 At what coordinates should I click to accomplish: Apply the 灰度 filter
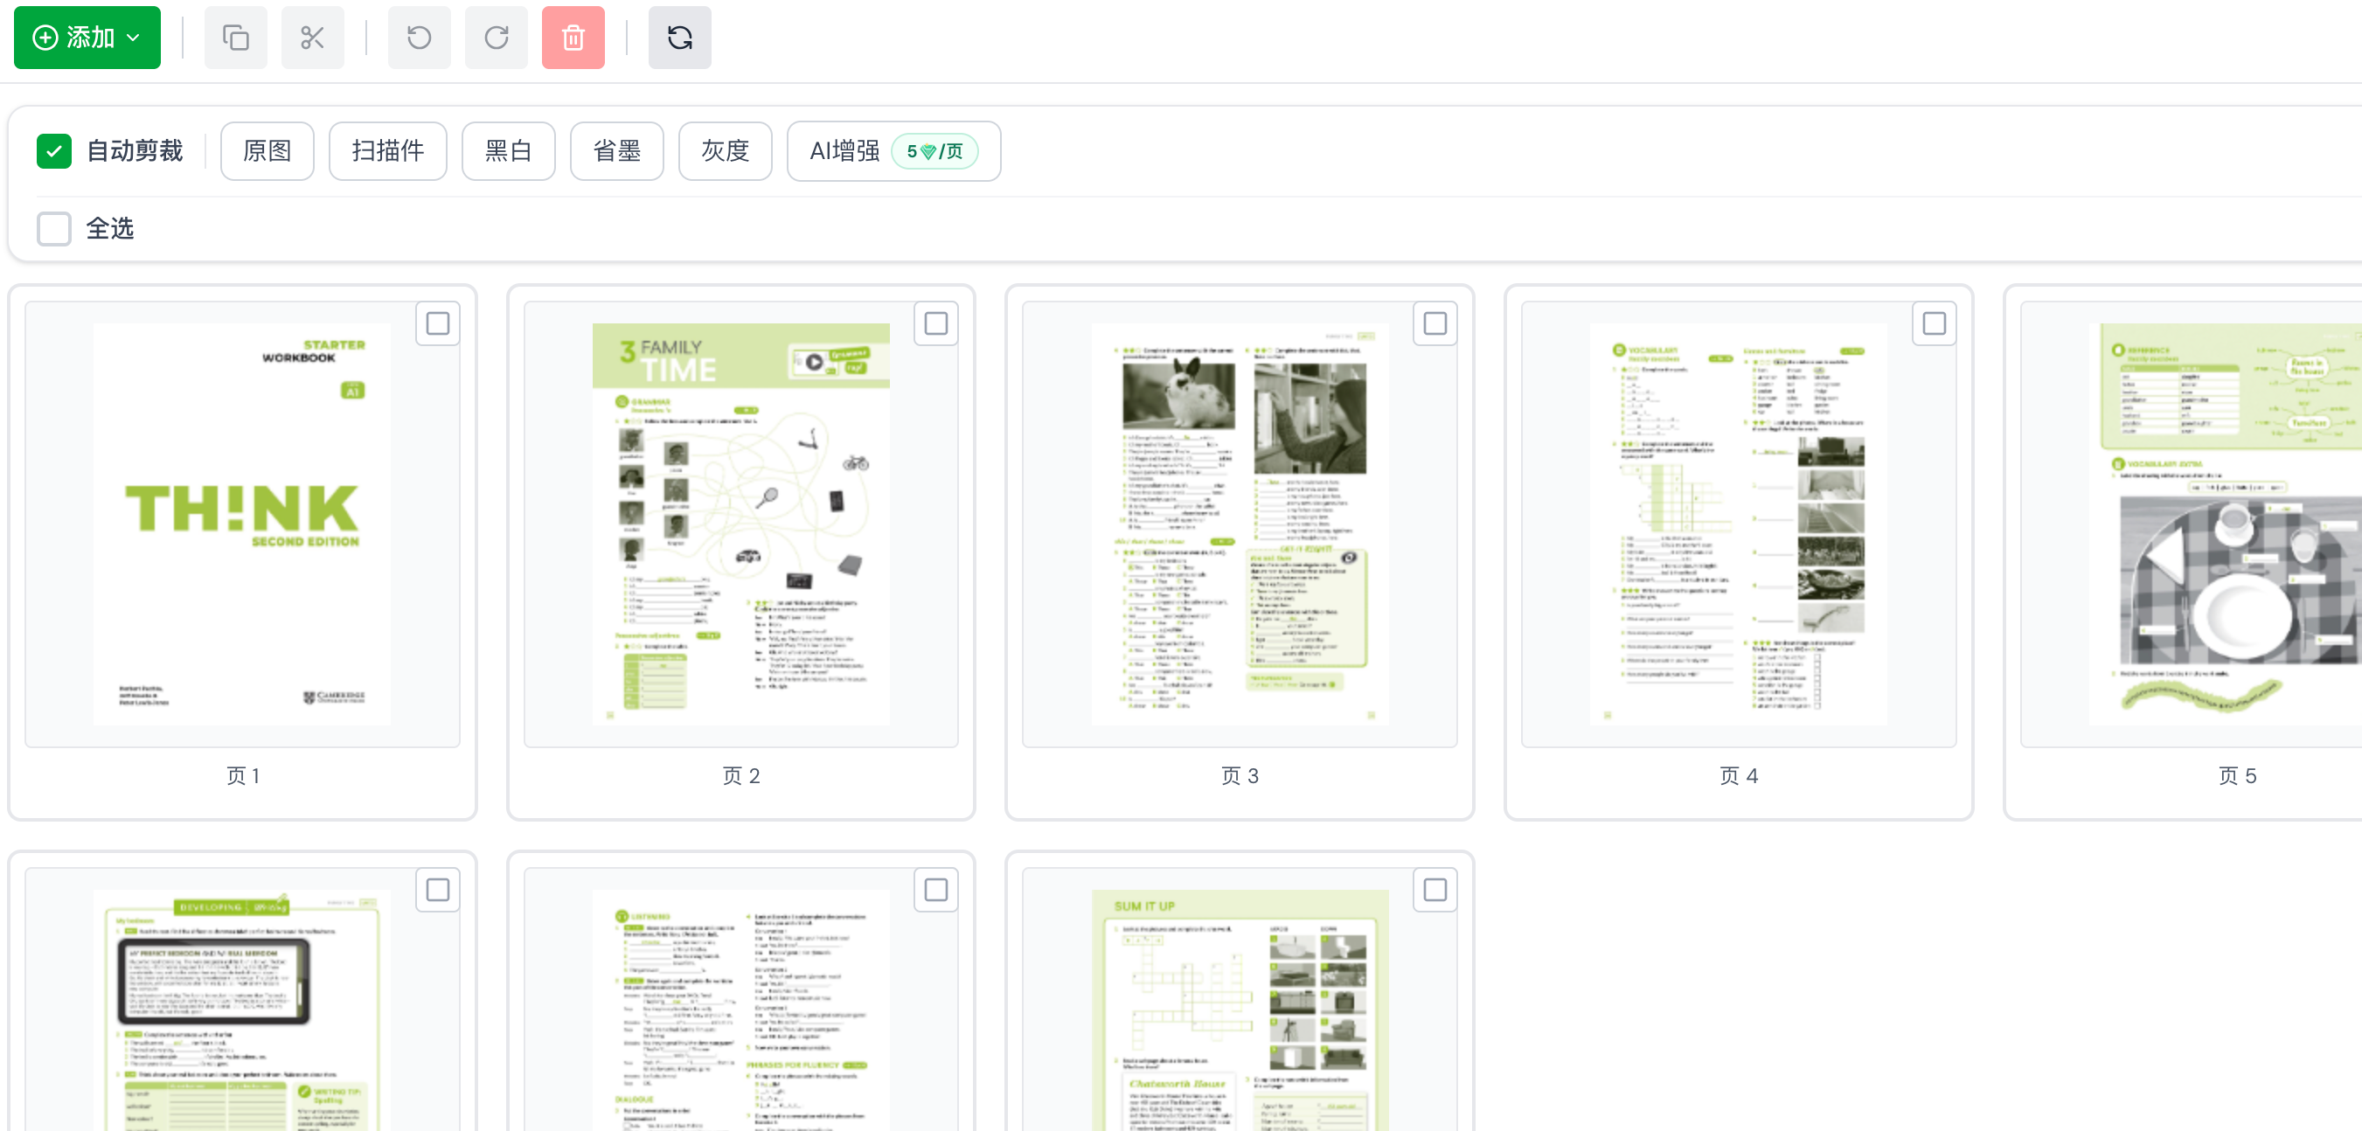point(725,151)
